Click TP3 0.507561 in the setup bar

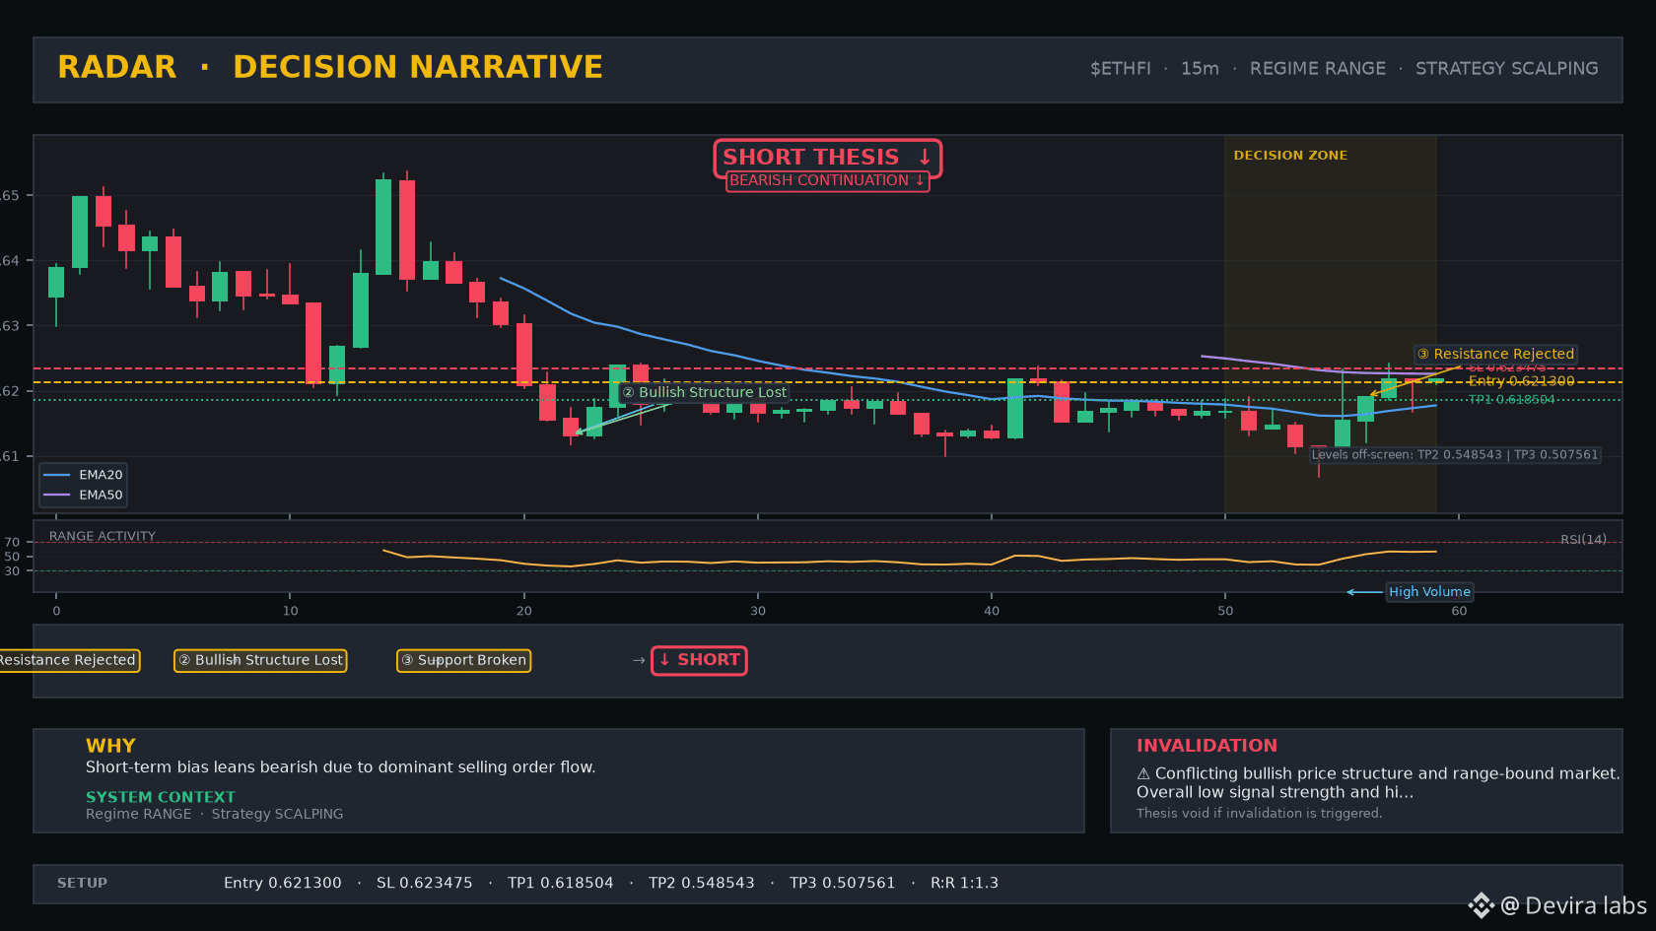(x=842, y=884)
